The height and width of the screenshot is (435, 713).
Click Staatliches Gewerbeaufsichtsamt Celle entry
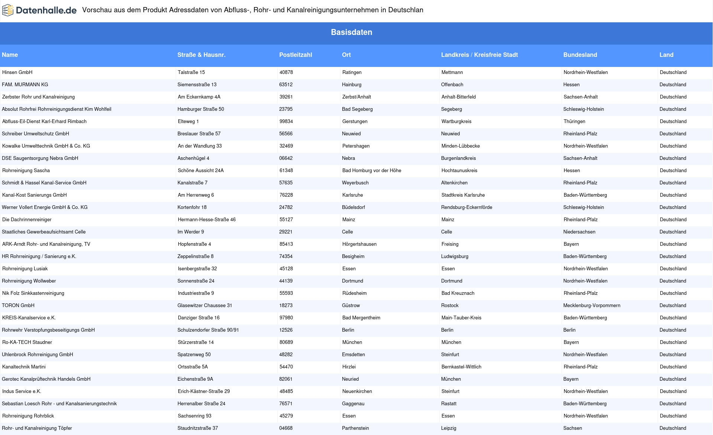click(43, 232)
